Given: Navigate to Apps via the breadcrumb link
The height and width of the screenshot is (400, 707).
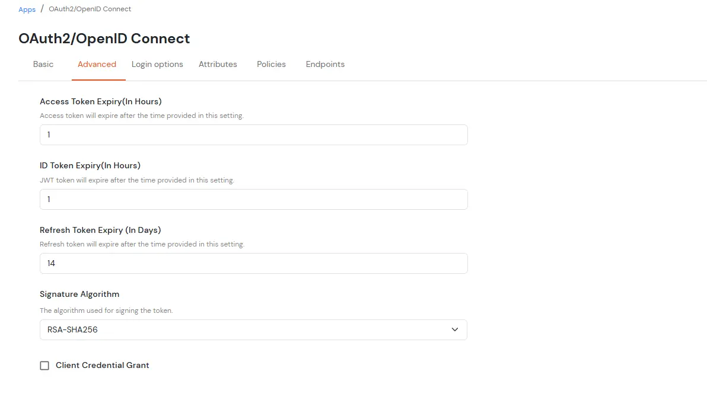Looking at the screenshot, I should (27, 9).
